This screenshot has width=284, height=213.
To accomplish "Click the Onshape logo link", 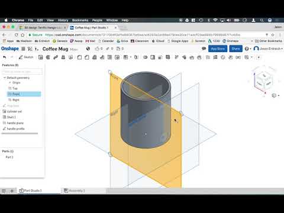I will tap(10, 49).
